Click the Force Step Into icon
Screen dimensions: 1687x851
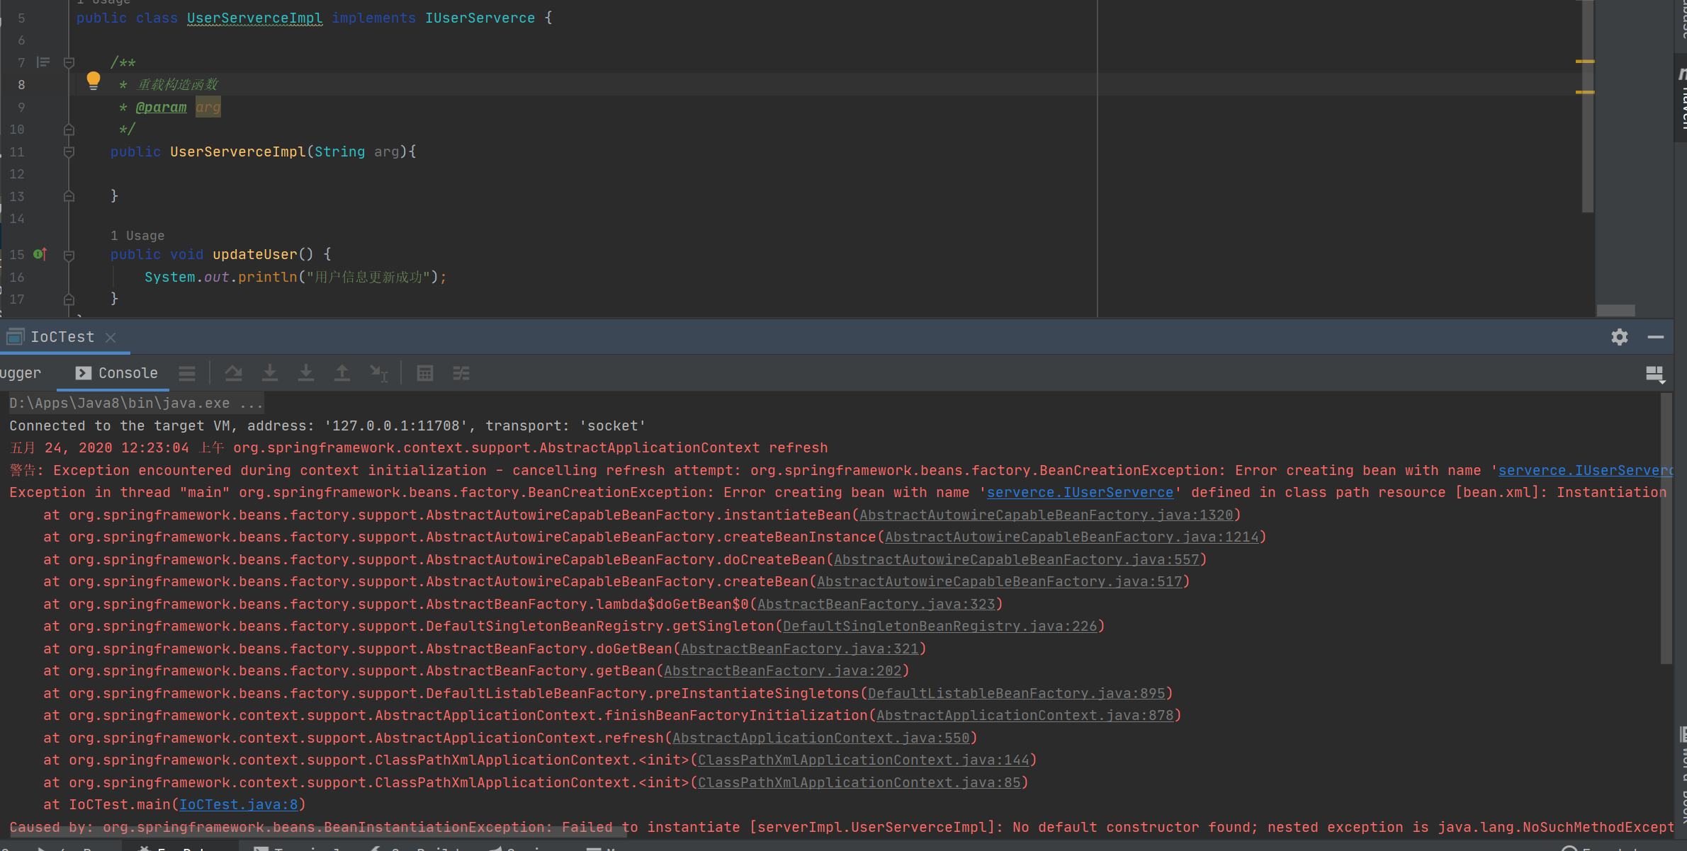[306, 373]
